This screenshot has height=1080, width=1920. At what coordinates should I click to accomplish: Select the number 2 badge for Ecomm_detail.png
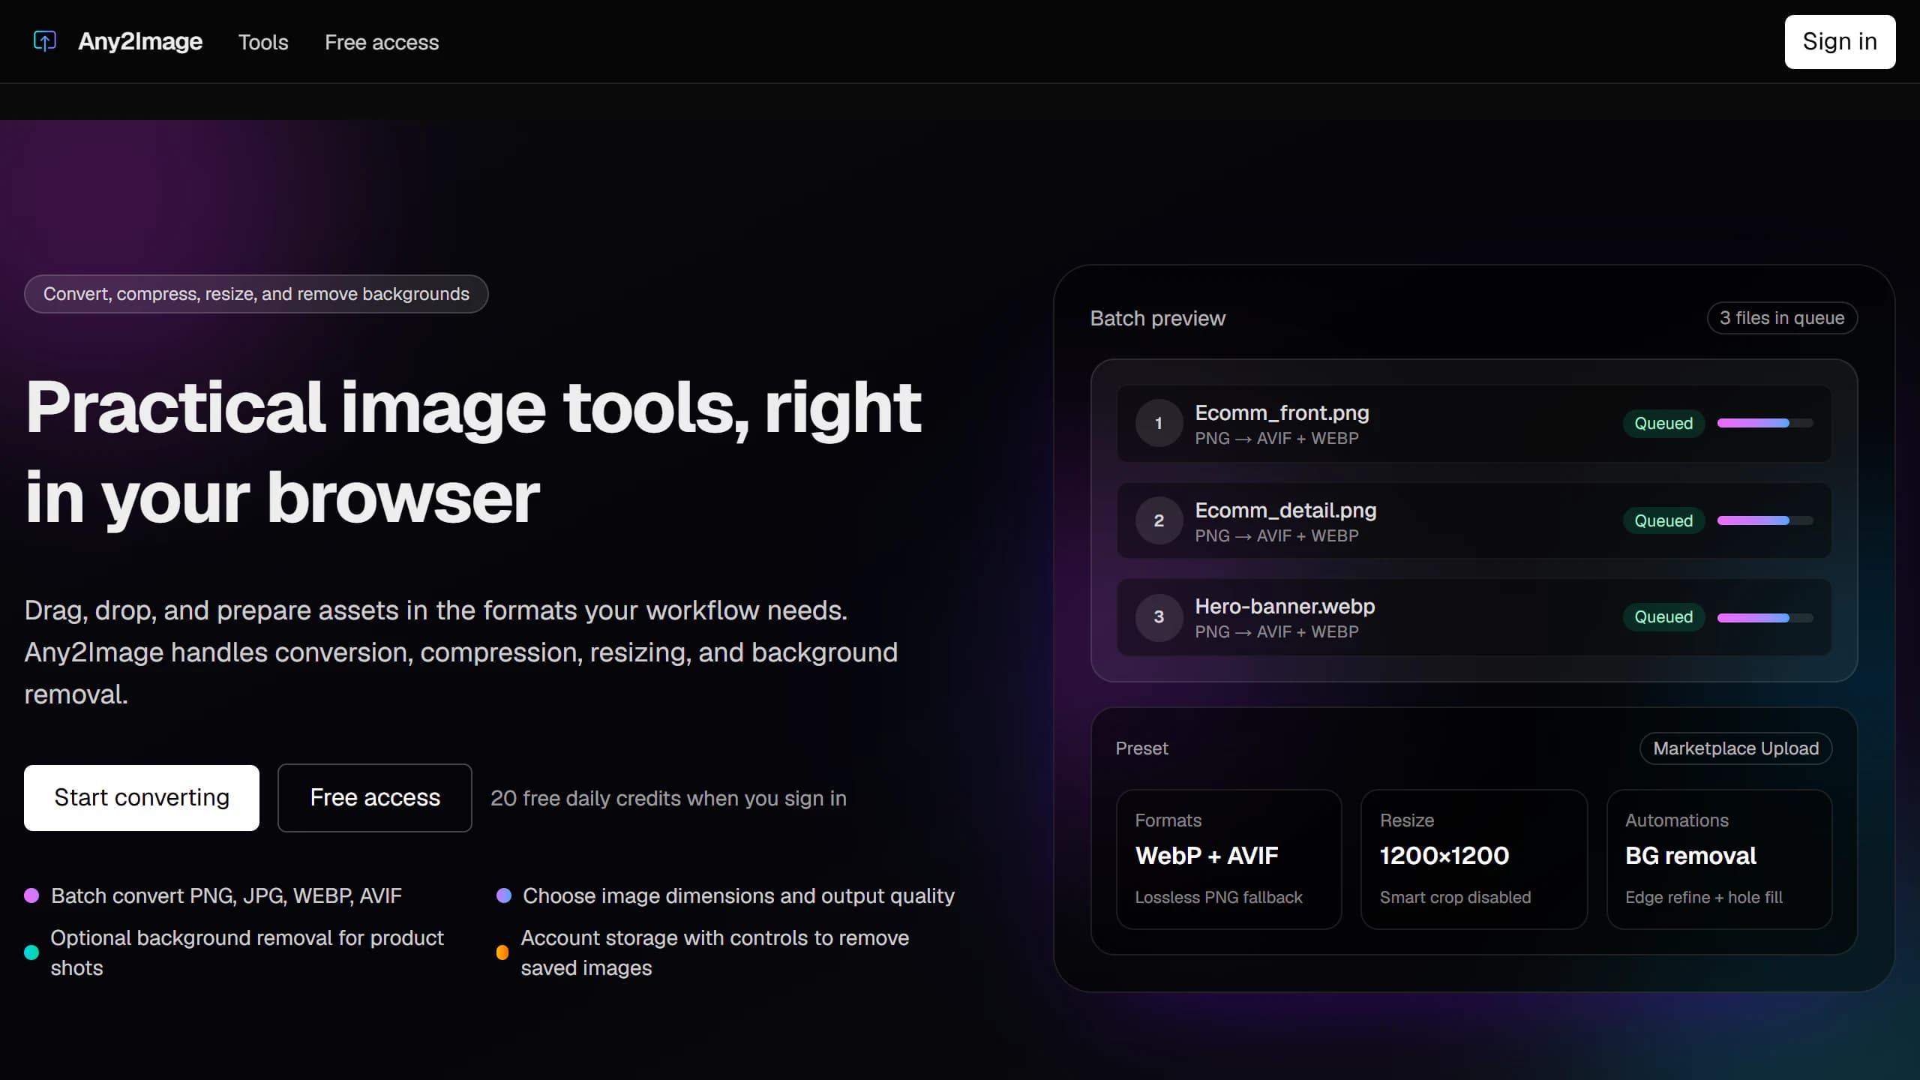point(1159,520)
